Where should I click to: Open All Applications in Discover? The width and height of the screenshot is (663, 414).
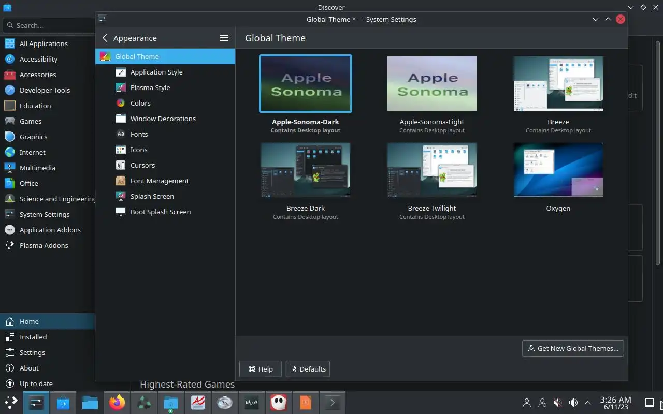coord(48,43)
